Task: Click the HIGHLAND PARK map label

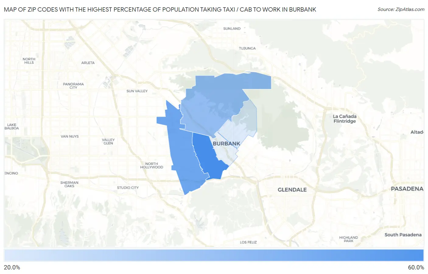Action: [349, 239]
